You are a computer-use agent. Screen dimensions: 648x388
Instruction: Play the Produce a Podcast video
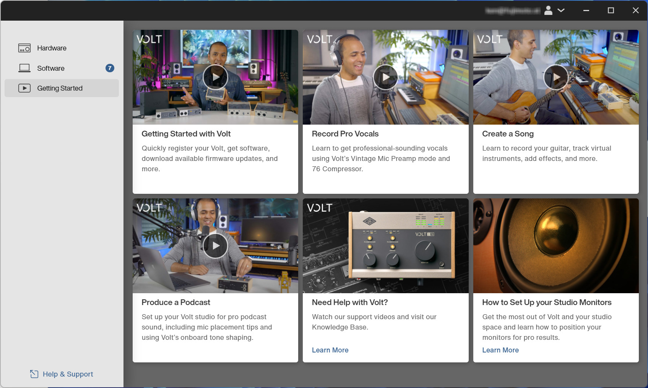click(215, 245)
